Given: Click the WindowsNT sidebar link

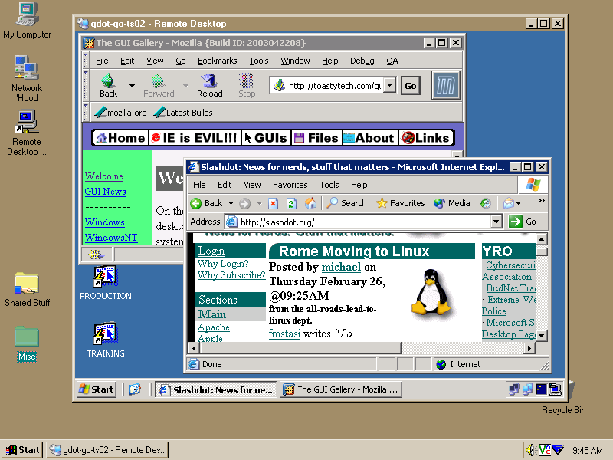Looking at the screenshot, I should click(x=111, y=238).
